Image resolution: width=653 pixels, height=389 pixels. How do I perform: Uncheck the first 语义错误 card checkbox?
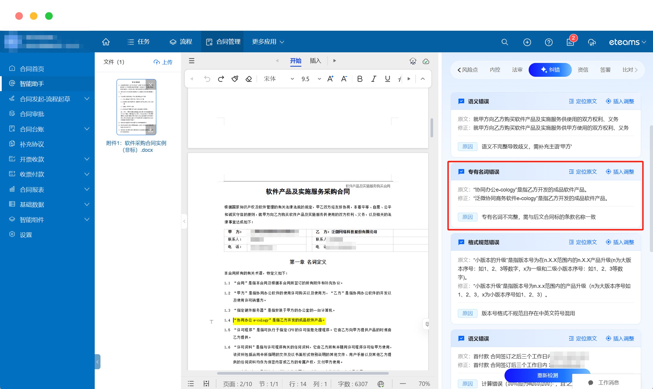tap(461, 101)
